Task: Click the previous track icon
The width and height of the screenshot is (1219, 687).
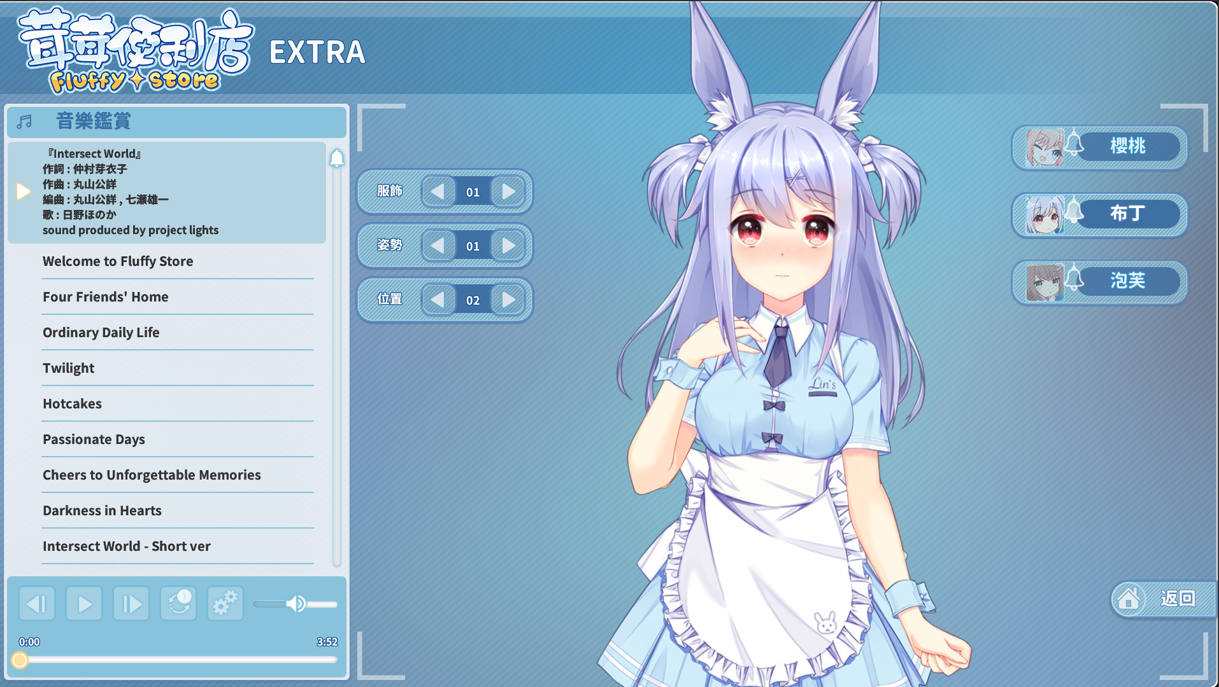Action: click(36, 603)
